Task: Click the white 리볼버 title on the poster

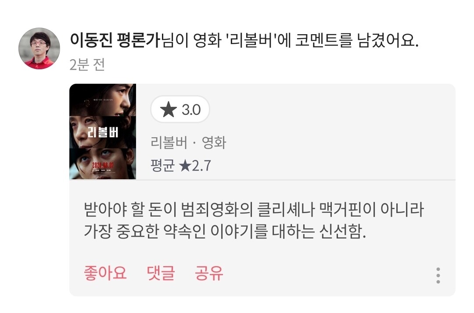Action: pos(103,132)
